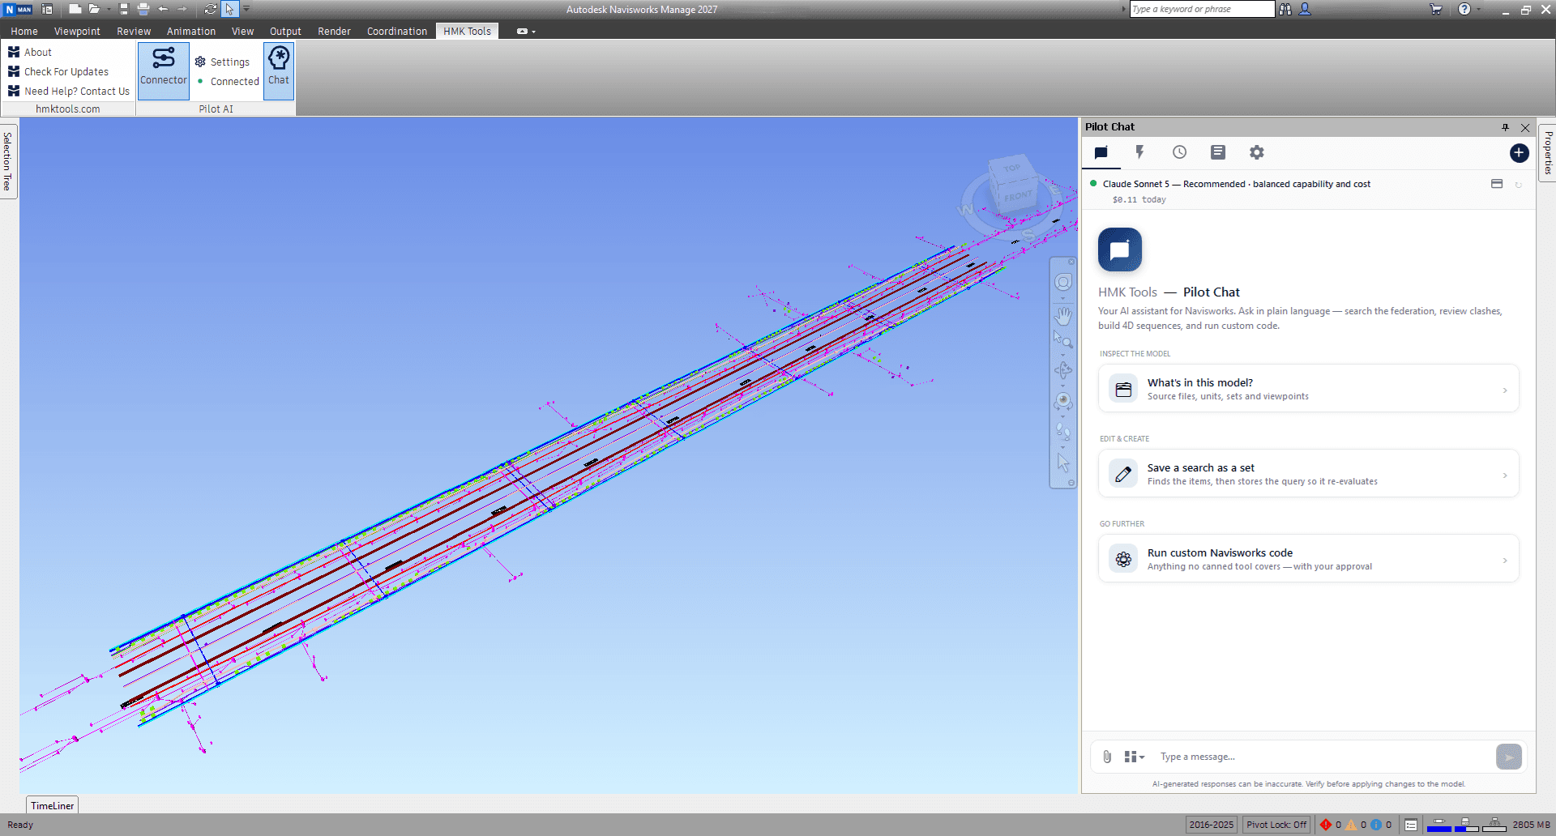Open the TimeLiner tab at the bottom

click(53, 805)
